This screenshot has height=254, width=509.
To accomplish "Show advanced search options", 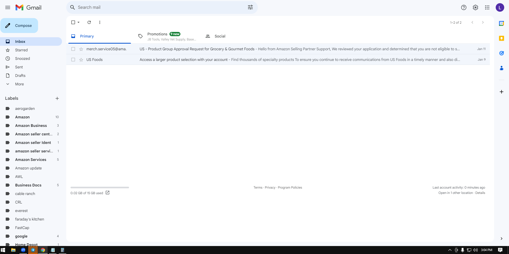I will click(x=250, y=7).
